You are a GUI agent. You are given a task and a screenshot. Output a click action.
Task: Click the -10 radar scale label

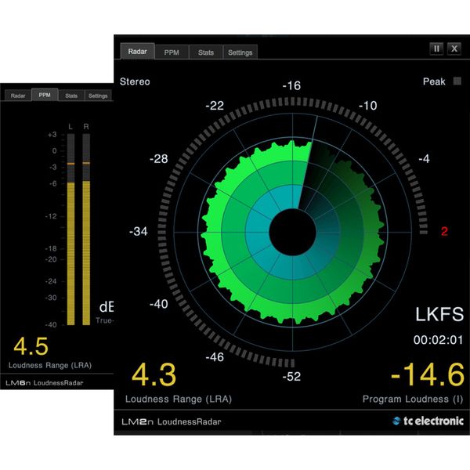[x=368, y=106]
